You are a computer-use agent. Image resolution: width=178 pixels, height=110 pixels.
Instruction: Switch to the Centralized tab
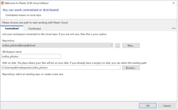coord(12,28)
